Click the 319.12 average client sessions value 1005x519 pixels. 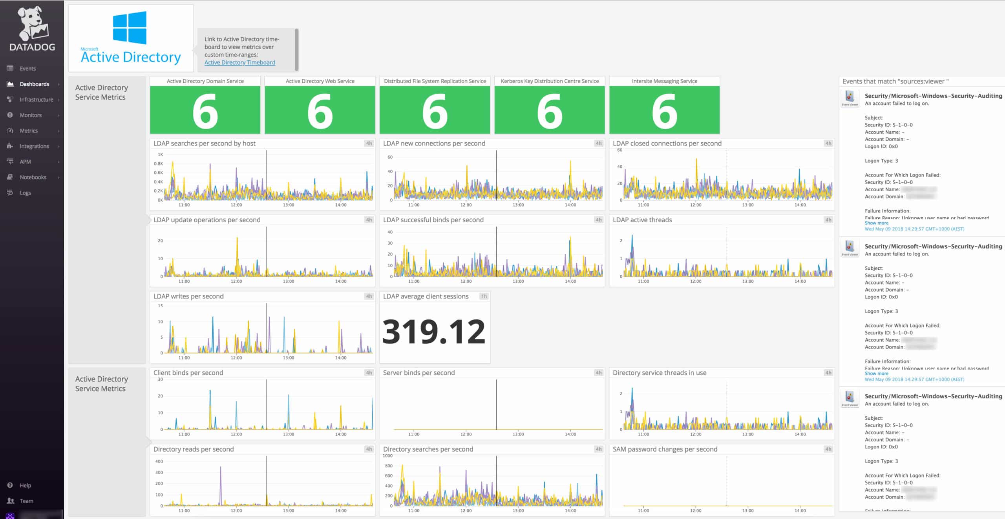click(434, 331)
